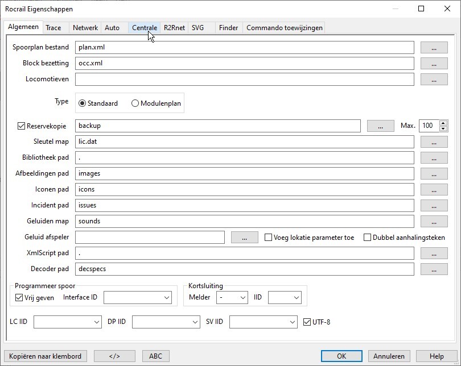
Task: Switch to the Trace tab
Action: 56,28
